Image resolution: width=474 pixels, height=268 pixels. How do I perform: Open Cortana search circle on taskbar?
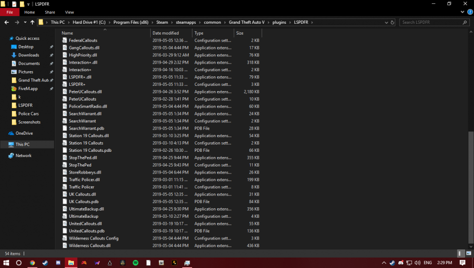click(19, 263)
